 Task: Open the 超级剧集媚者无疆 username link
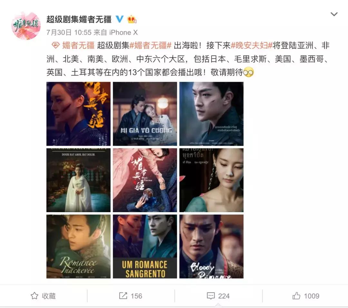point(79,19)
